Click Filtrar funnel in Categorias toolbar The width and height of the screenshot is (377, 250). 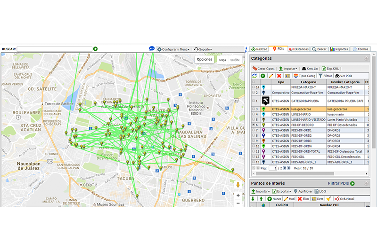(x=325, y=76)
